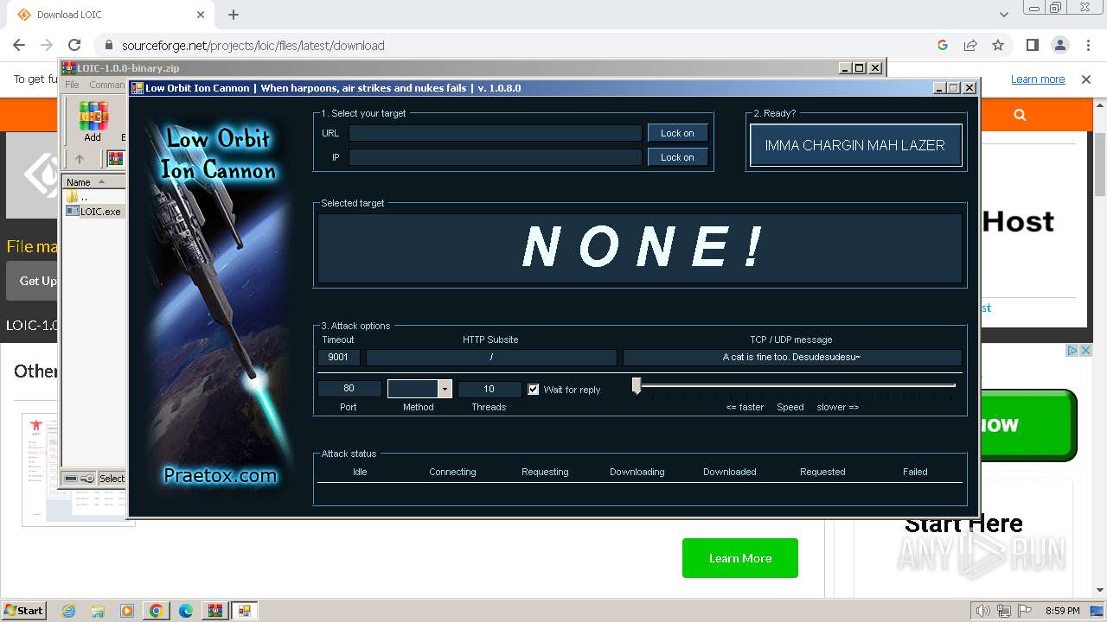The image size is (1107, 622).
Task: Click the LOIC taskbar button
Action: tap(244, 611)
